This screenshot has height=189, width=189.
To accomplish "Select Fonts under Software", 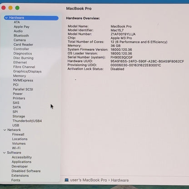I will [x=16, y=180].
